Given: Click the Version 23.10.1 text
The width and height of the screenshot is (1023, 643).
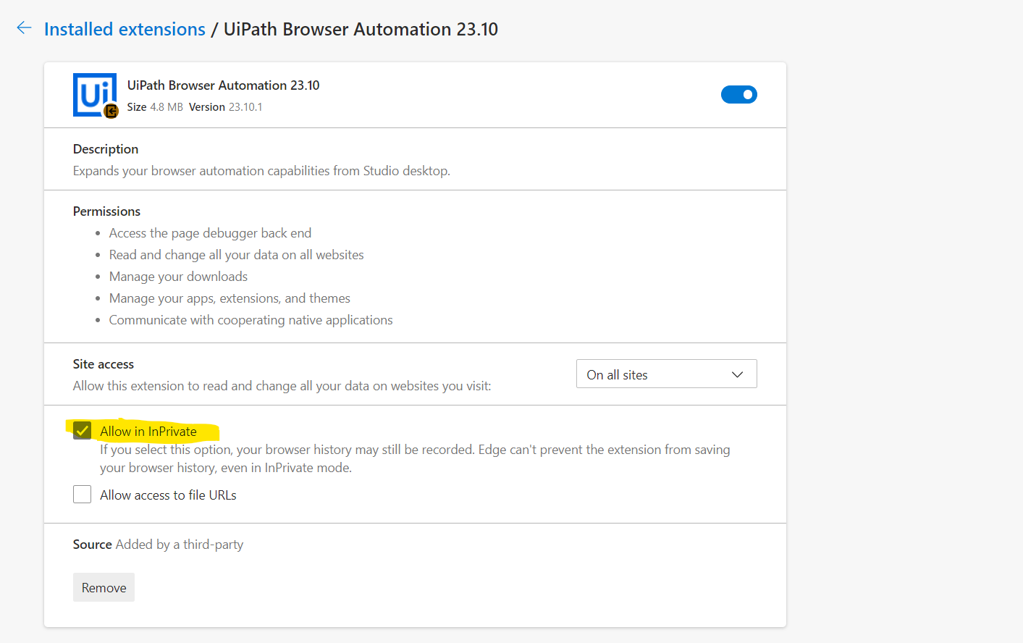Looking at the screenshot, I should pyautogui.click(x=226, y=107).
